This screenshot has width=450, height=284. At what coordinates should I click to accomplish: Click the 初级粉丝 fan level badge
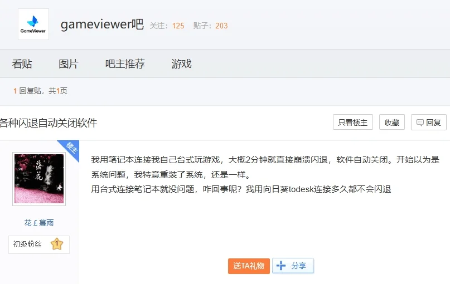[39, 244]
